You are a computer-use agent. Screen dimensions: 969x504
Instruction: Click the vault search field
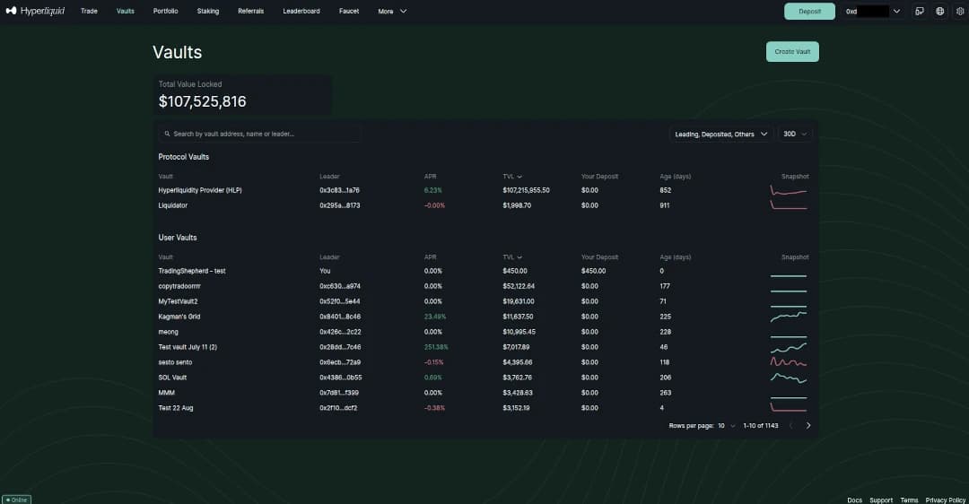pyautogui.click(x=259, y=134)
